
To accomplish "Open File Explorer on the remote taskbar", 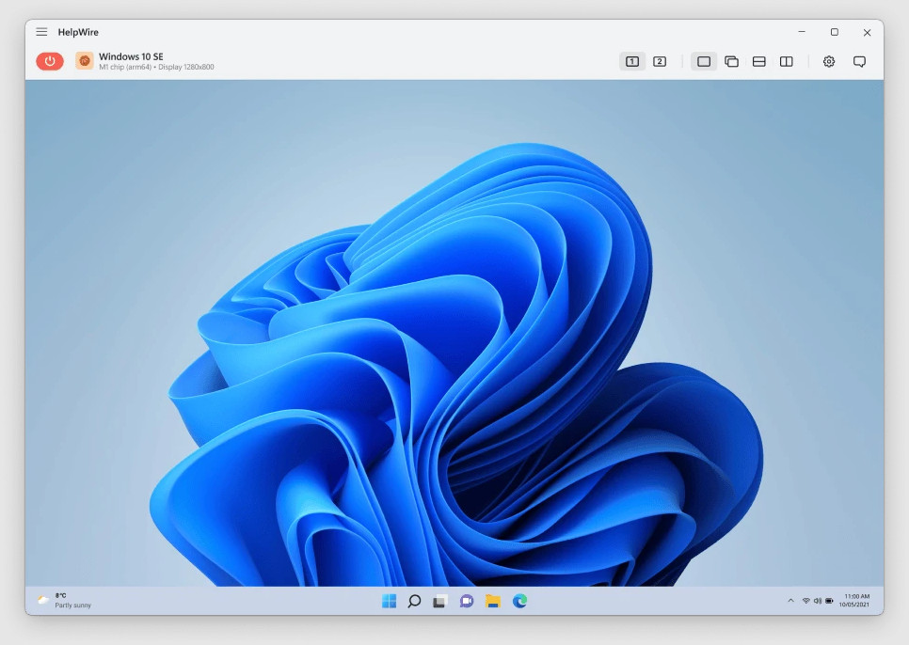I will tap(493, 601).
